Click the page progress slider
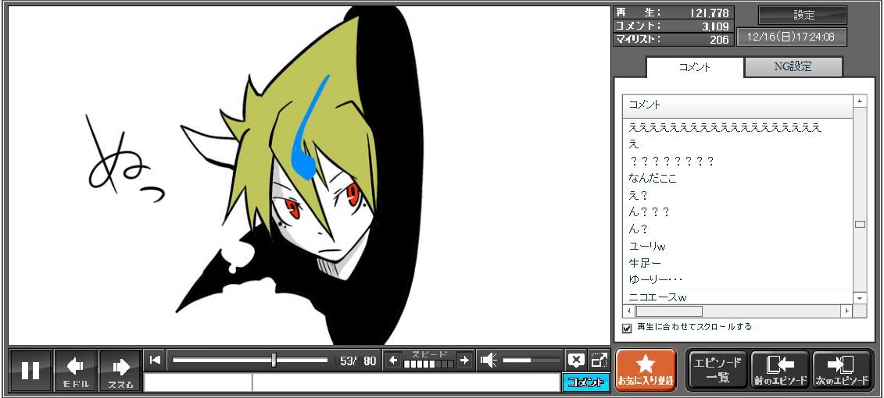884x398 pixels. [250, 360]
